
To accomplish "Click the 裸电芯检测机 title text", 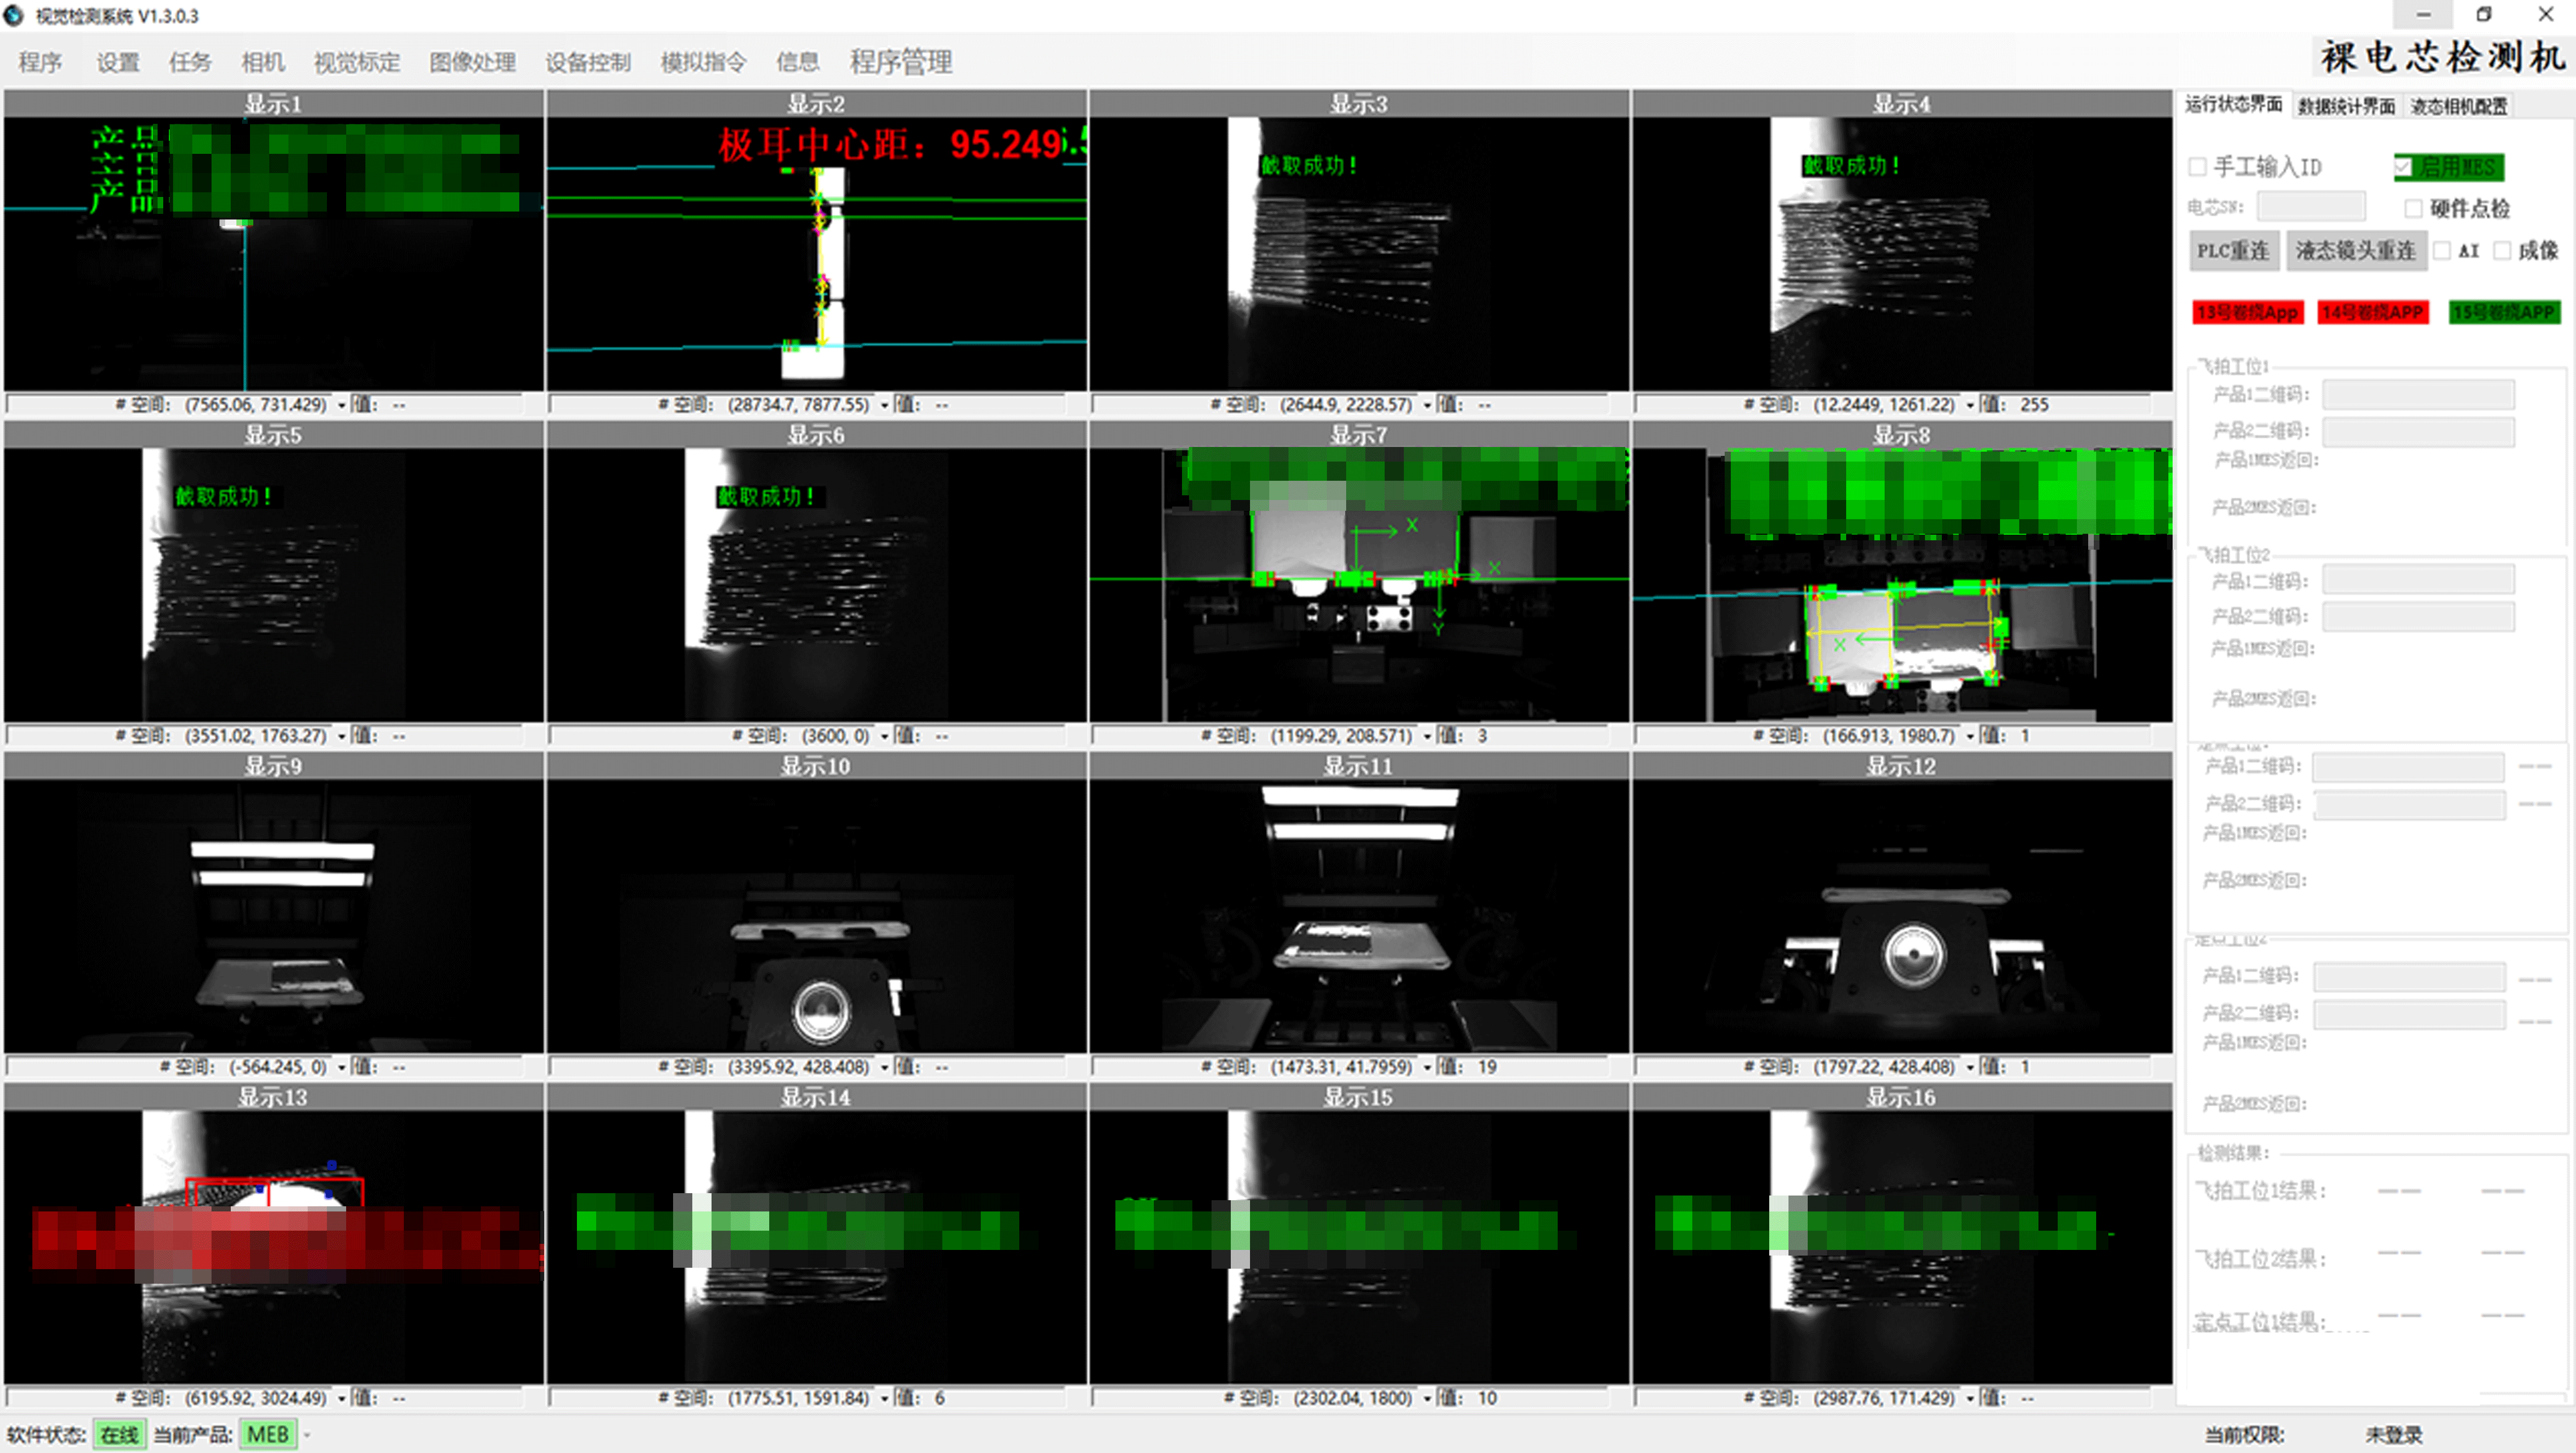I will pos(2443,57).
